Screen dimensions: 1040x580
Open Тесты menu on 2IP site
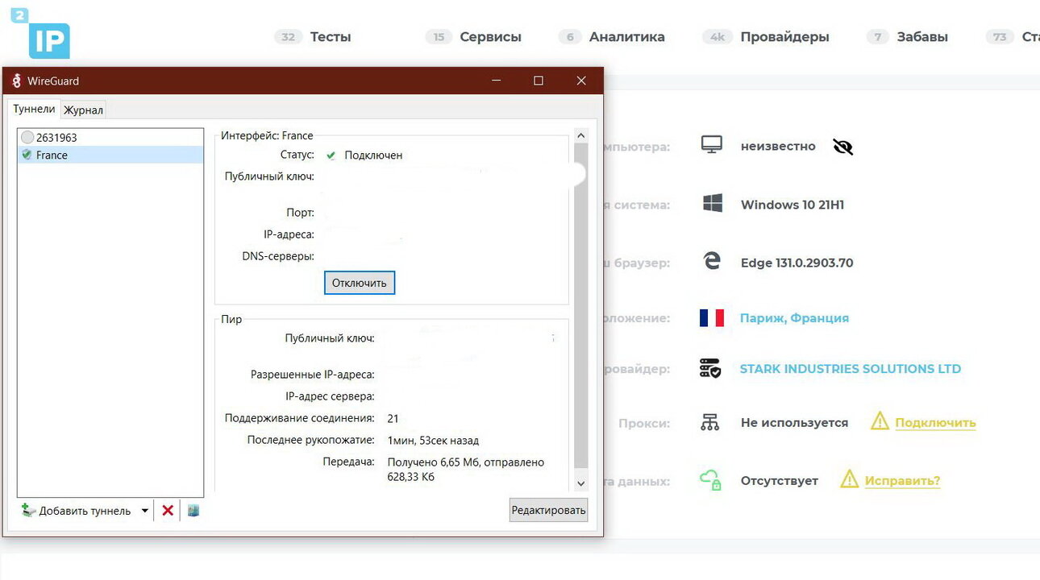(x=331, y=36)
